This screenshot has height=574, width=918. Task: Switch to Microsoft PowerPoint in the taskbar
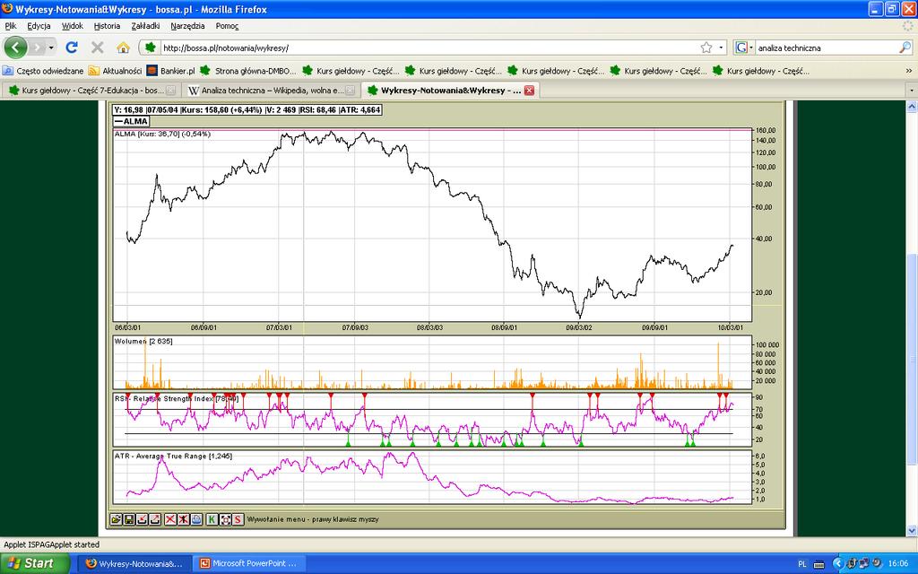(250, 563)
